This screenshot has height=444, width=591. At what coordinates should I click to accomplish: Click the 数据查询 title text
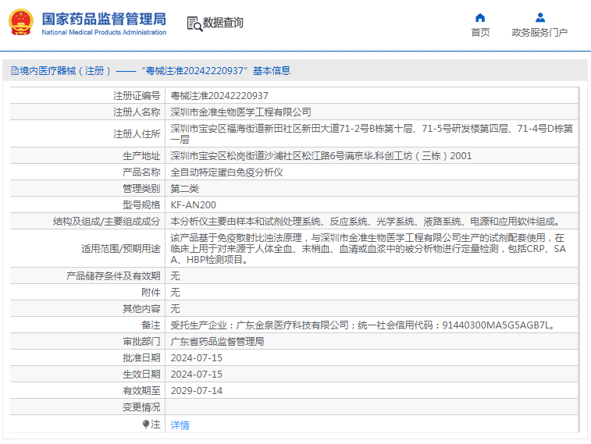[223, 23]
